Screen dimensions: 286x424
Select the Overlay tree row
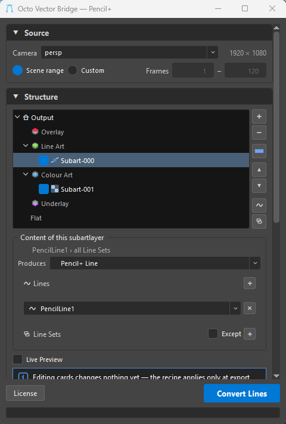pos(131,132)
